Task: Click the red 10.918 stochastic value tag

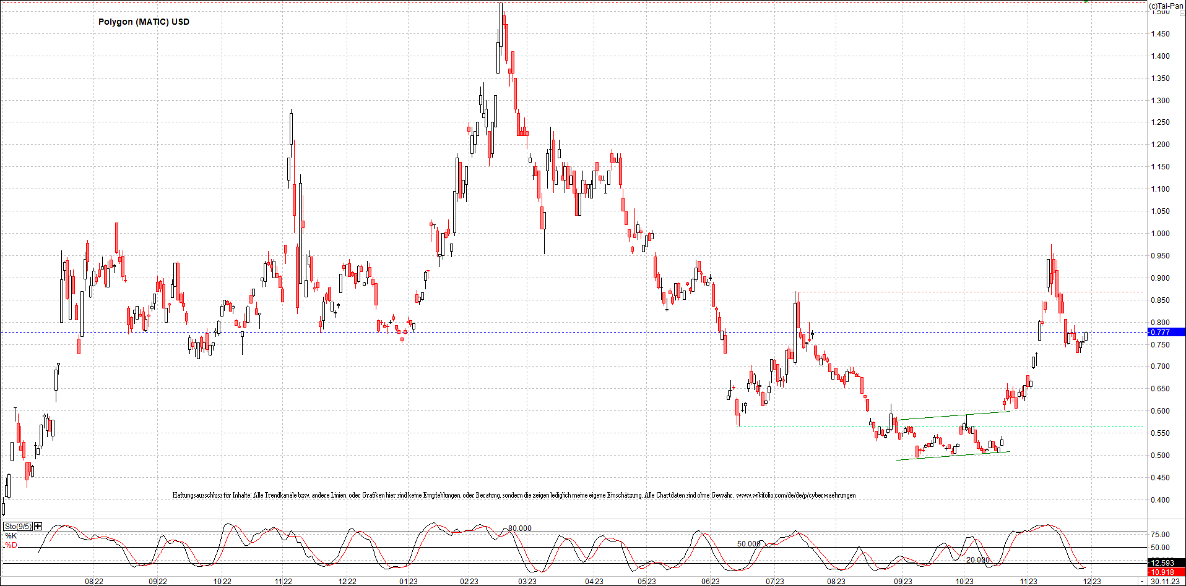Action: (1166, 572)
